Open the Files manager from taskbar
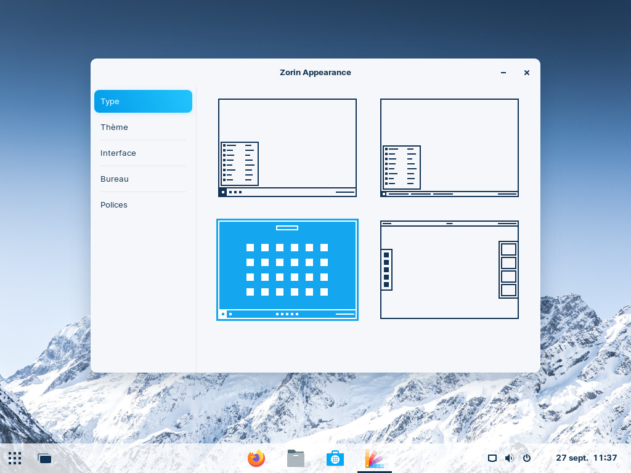This screenshot has width=631, height=473. coord(296,458)
